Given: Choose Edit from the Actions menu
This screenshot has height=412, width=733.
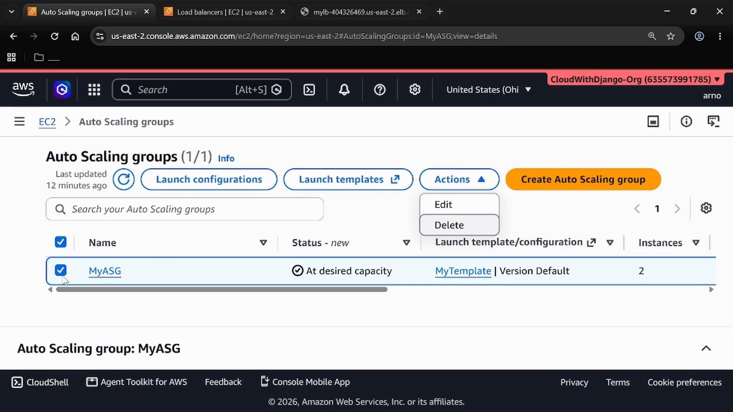Looking at the screenshot, I should [x=459, y=204].
